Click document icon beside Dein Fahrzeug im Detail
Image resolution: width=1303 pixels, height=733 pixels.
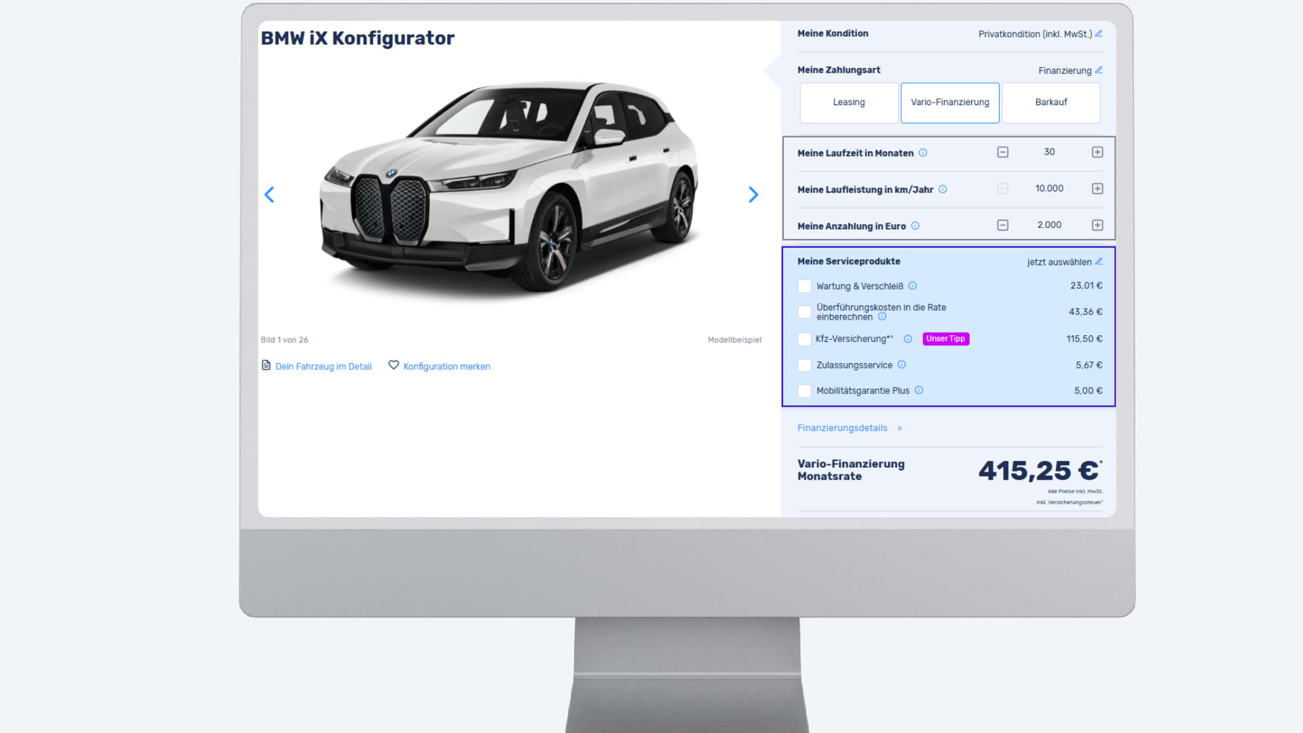click(x=266, y=365)
